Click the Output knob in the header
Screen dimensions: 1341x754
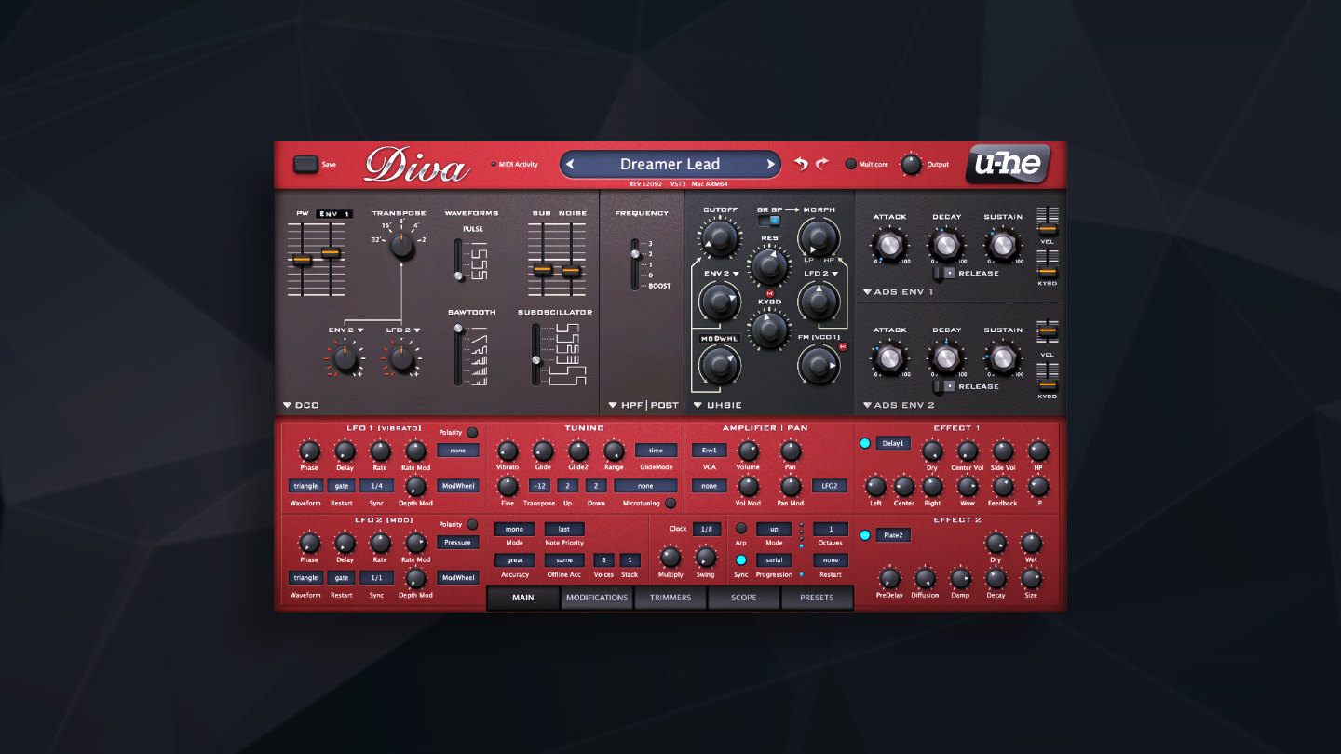click(911, 165)
